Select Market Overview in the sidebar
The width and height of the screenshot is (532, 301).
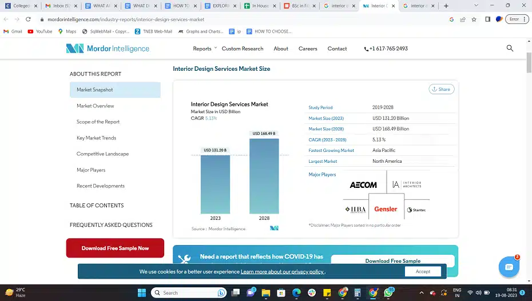click(96, 106)
